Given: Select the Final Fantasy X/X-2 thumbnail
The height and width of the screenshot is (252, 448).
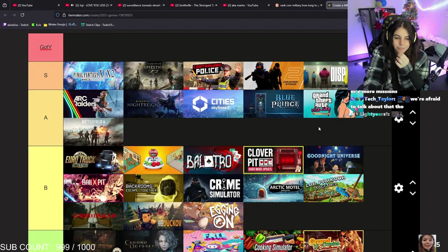Looking at the screenshot, I should pyautogui.click(x=93, y=76).
